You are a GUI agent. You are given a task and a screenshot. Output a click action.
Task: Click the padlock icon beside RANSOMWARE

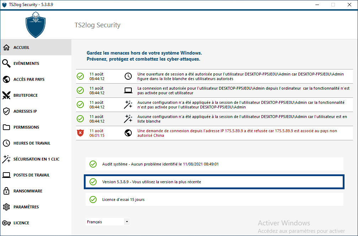pos(6,191)
